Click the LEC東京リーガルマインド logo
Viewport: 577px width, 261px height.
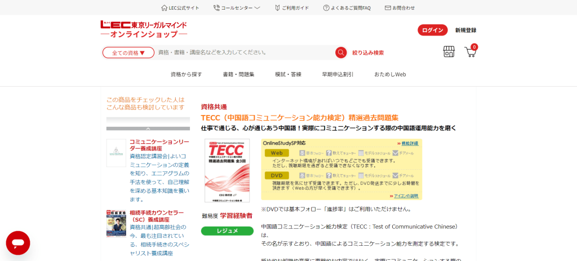tap(144, 29)
